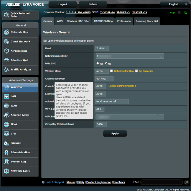Select No for Hide SSID

106,63
